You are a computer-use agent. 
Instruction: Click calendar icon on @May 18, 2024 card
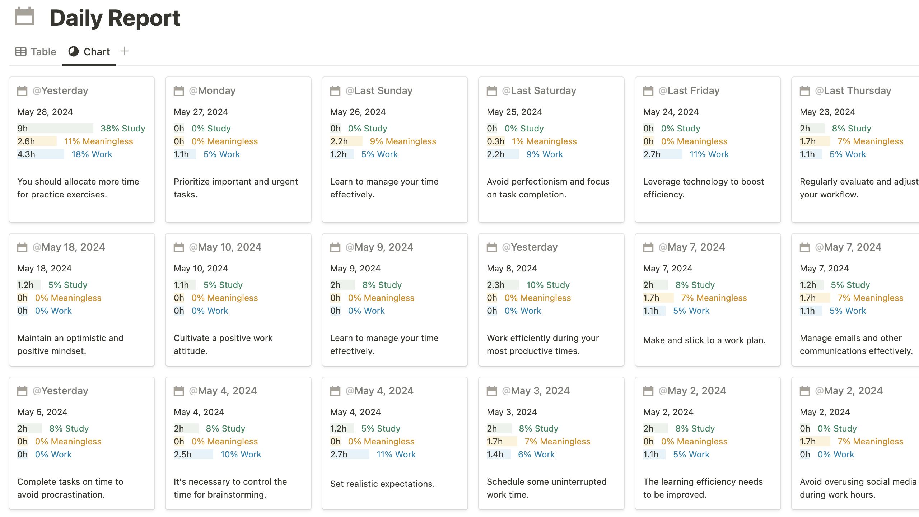click(x=22, y=247)
